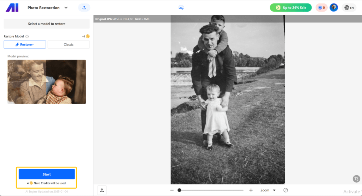Screen dimensions: 362x196
Task: Open the Zoom level dropdown
Action: tap(268, 190)
